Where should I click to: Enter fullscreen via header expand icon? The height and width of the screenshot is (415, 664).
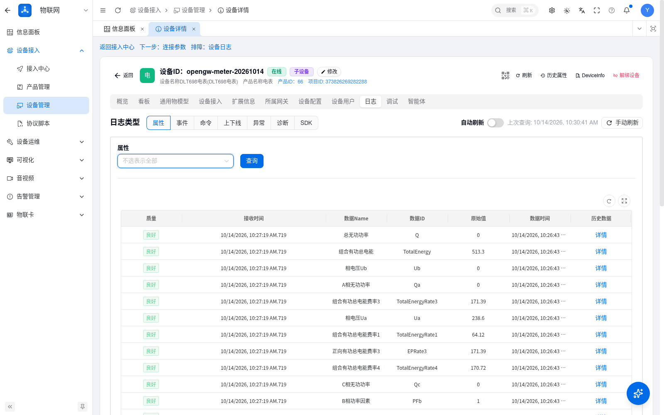(x=597, y=10)
